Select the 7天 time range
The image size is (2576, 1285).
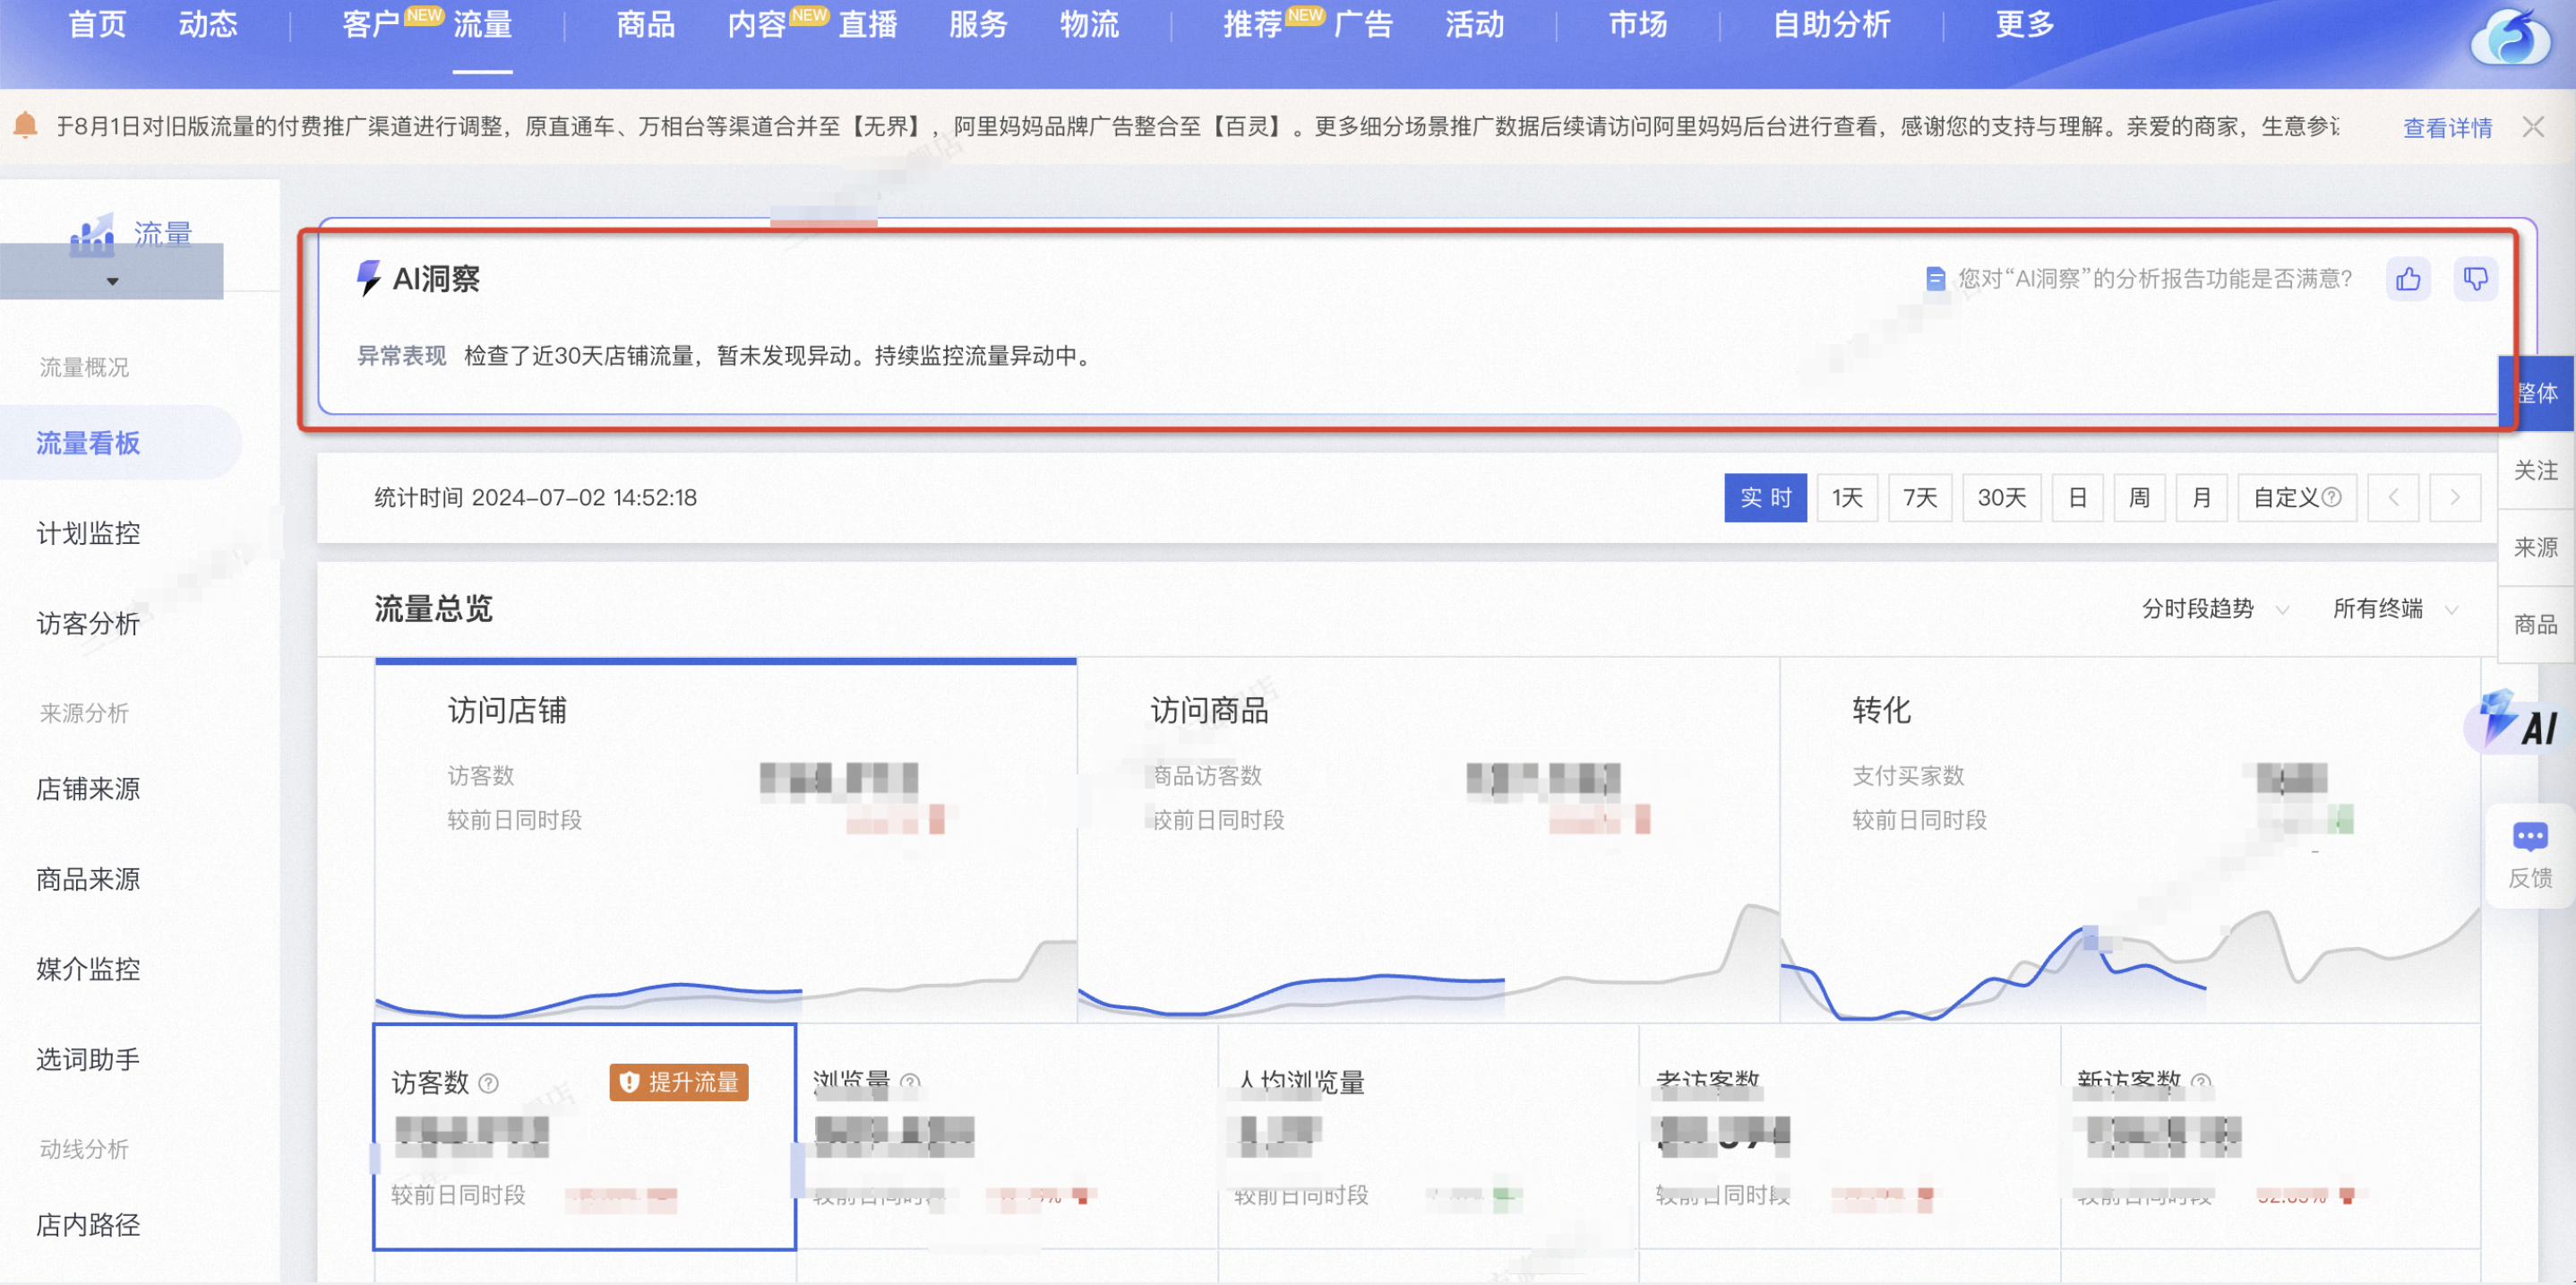pyautogui.click(x=1920, y=497)
